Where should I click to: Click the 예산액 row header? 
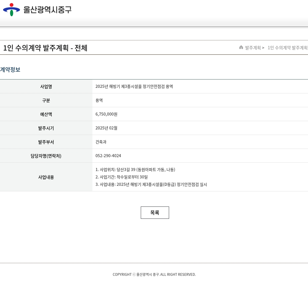(46, 114)
